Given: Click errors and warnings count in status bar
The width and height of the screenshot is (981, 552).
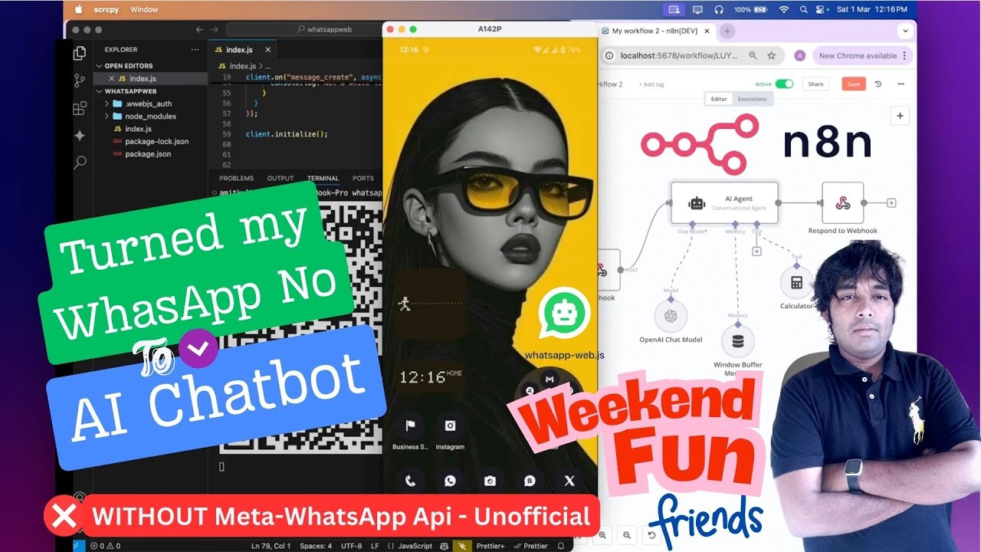Looking at the screenshot, I should pos(105,546).
